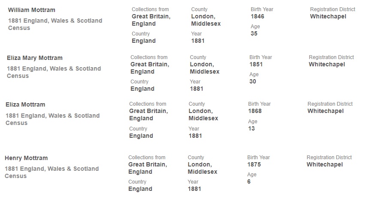Click birth year 1875
This screenshot has height=199, width=370.
pos(254,164)
